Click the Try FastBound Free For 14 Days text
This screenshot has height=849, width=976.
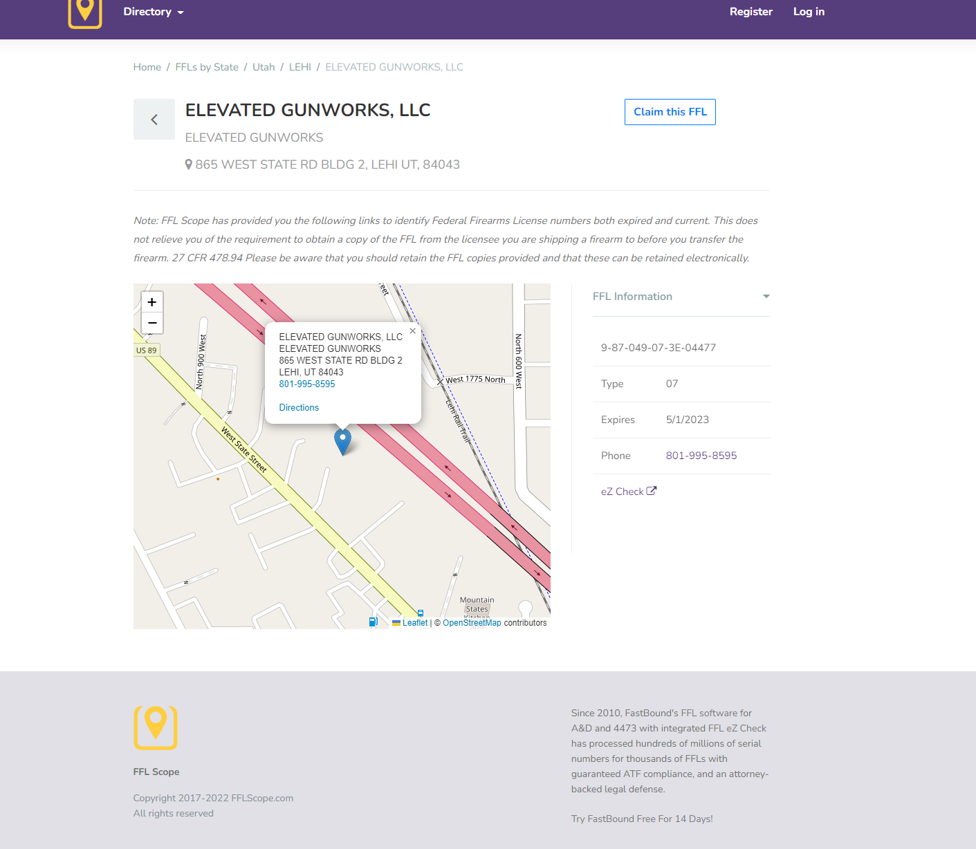pos(642,819)
